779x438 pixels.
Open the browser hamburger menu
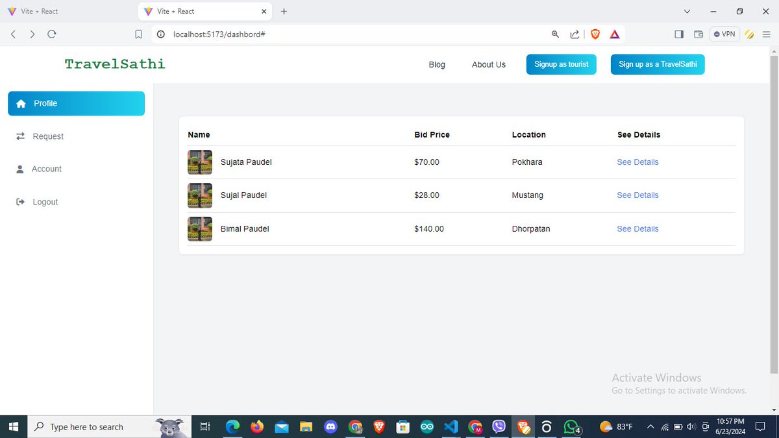click(765, 34)
